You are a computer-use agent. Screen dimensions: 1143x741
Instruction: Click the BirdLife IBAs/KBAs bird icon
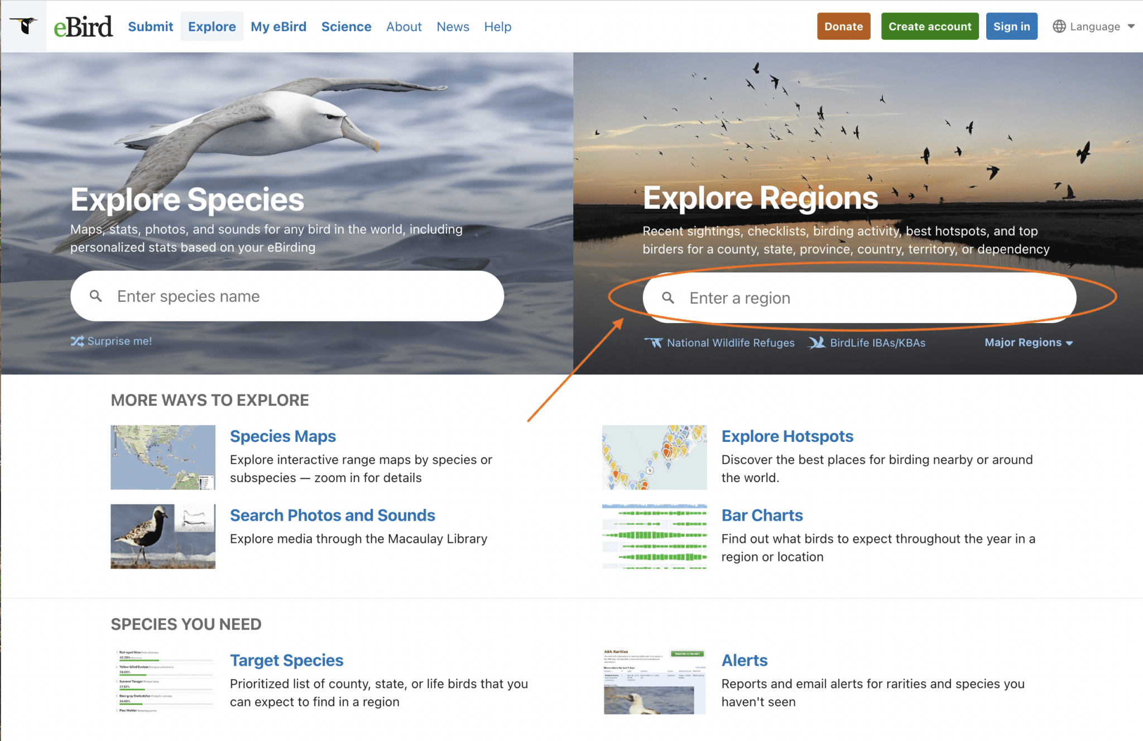point(817,343)
